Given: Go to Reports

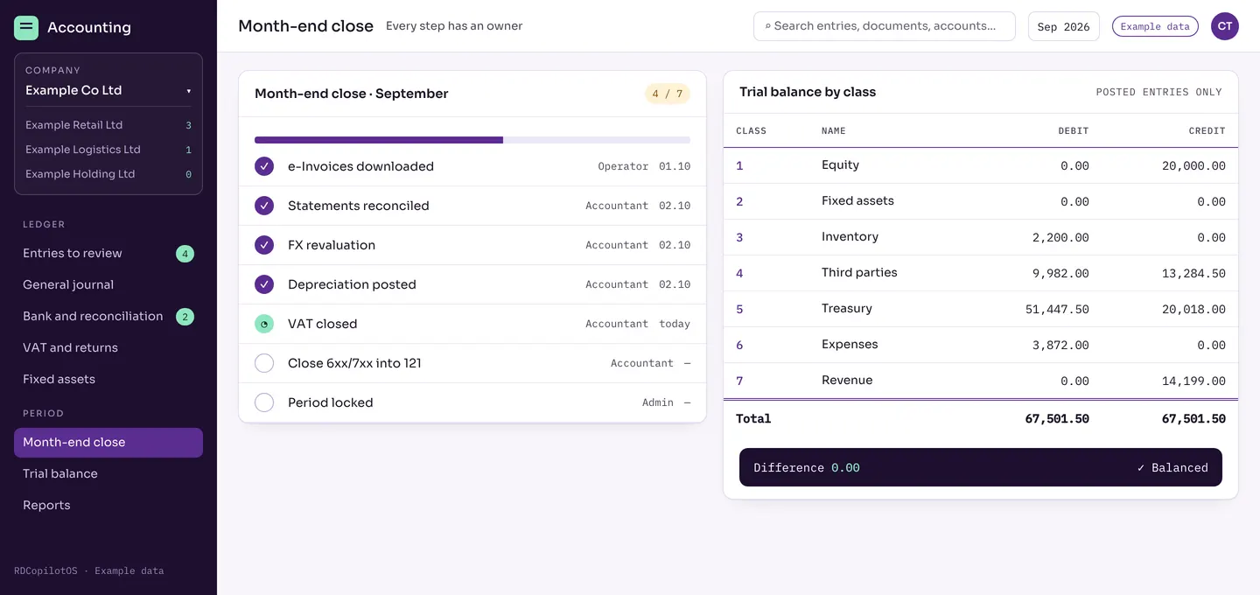Looking at the screenshot, I should click(x=108, y=506).
